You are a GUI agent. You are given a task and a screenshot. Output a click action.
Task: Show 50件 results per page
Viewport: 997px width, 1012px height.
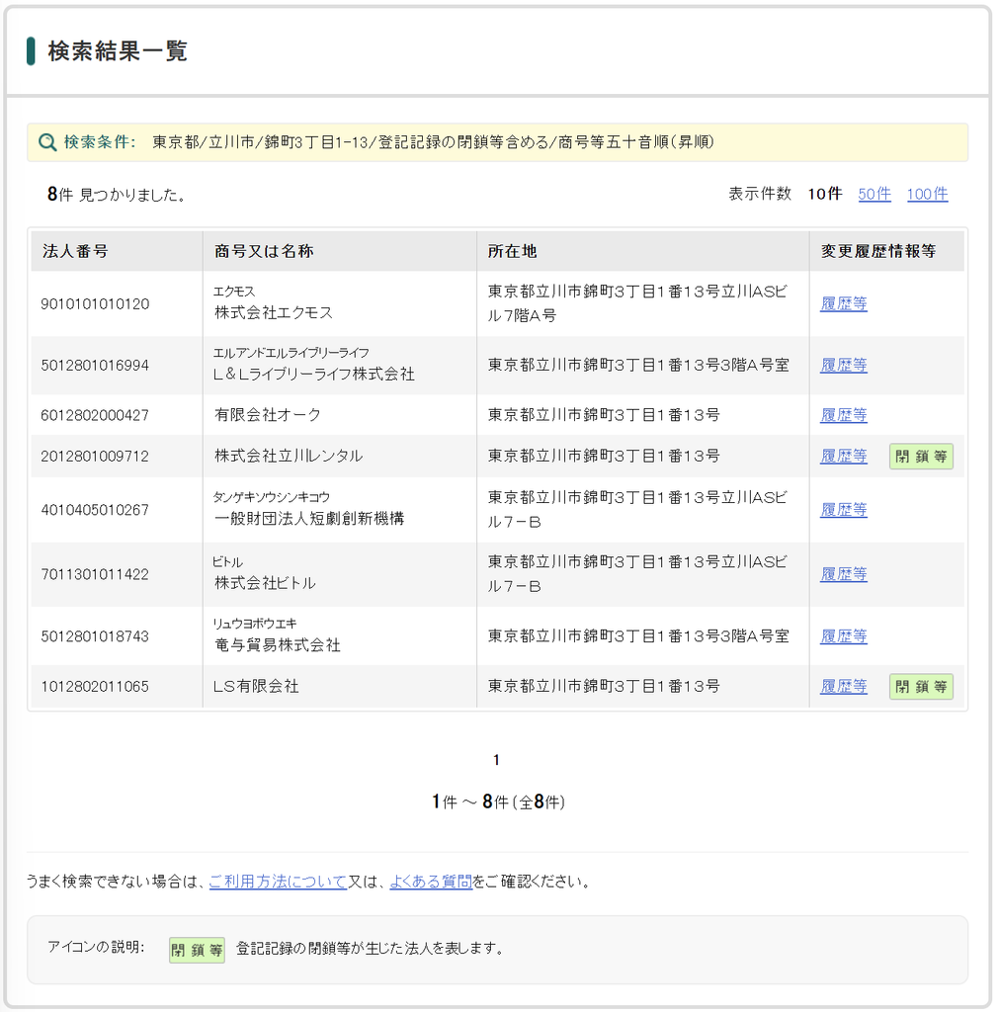[x=874, y=194]
